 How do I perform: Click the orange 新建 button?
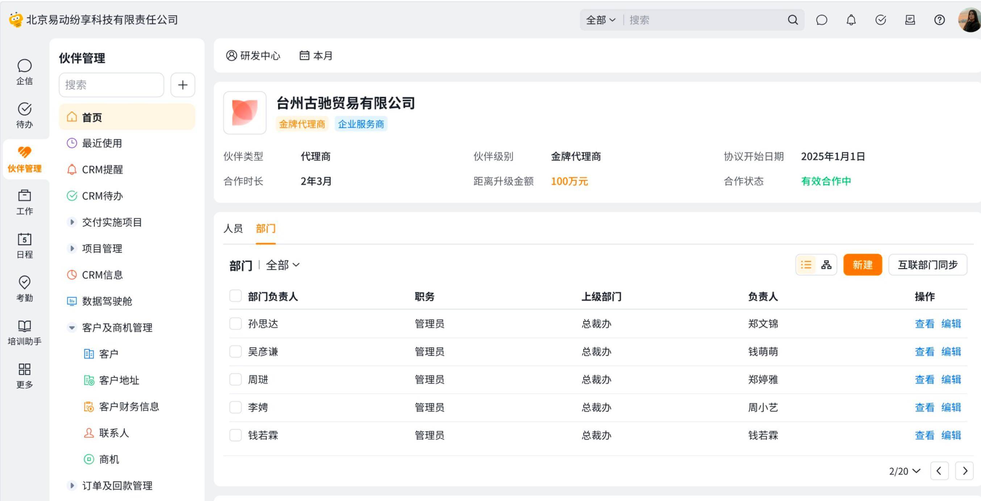click(x=862, y=265)
